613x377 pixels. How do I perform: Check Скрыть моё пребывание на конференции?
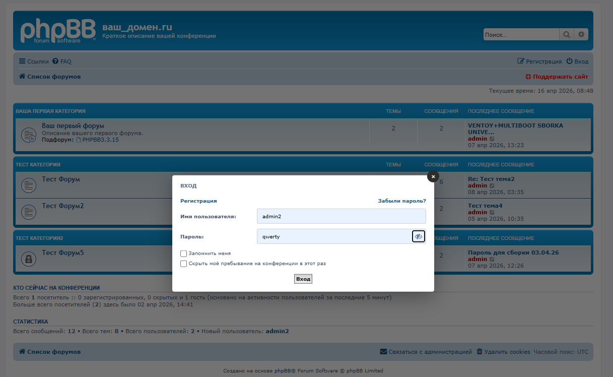(x=184, y=264)
